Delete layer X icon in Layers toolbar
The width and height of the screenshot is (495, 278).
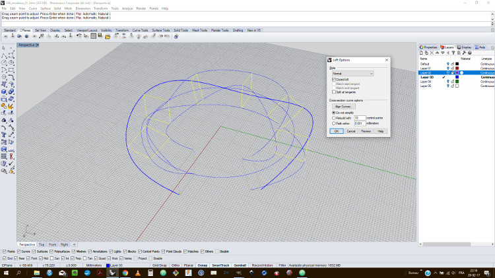tap(432, 53)
